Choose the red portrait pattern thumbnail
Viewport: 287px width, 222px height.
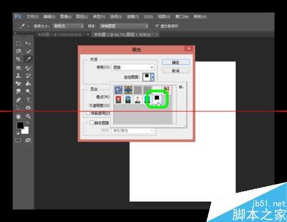point(119,100)
